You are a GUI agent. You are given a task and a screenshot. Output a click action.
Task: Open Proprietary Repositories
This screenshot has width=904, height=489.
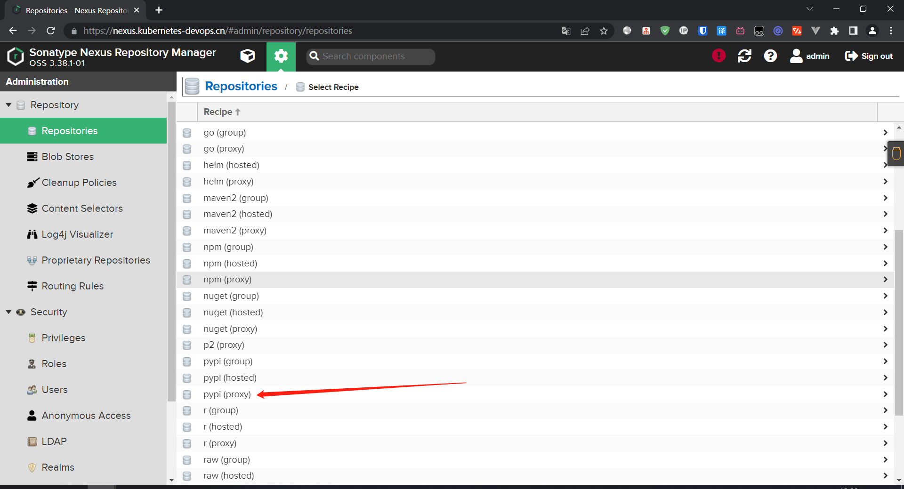point(83,260)
